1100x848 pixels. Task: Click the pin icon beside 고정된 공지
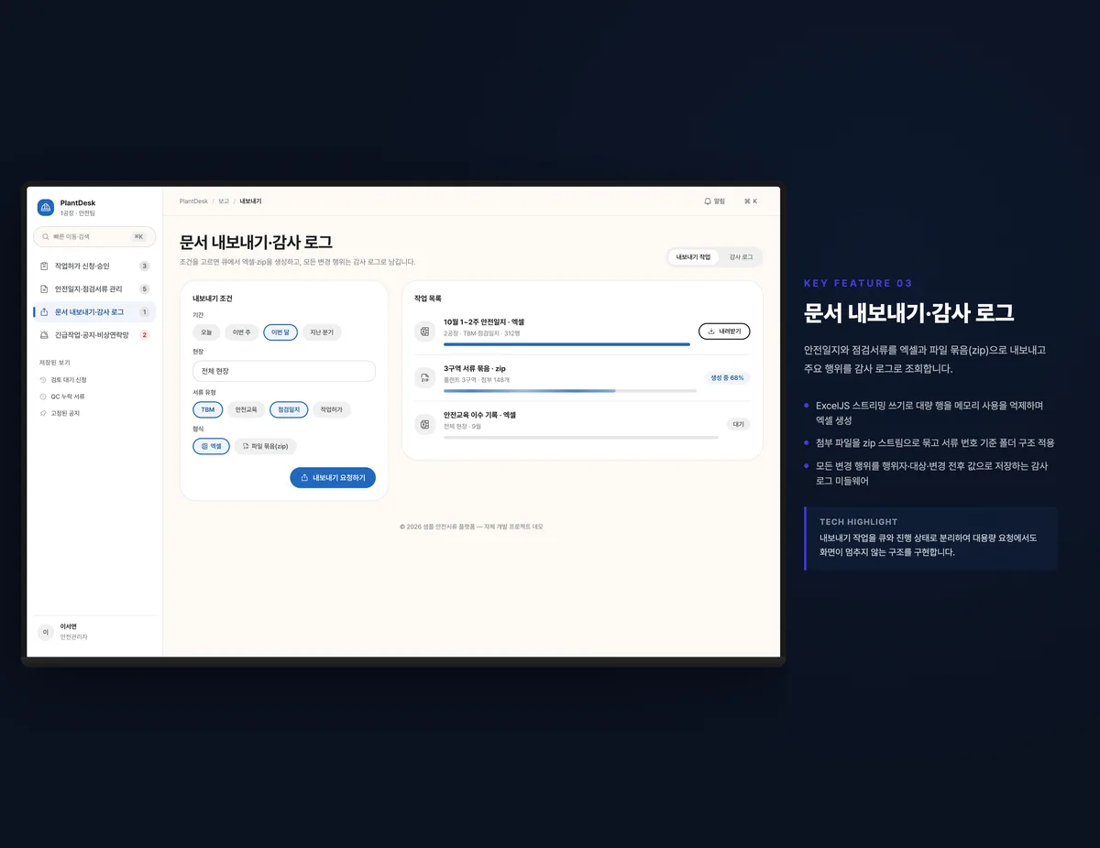point(43,414)
